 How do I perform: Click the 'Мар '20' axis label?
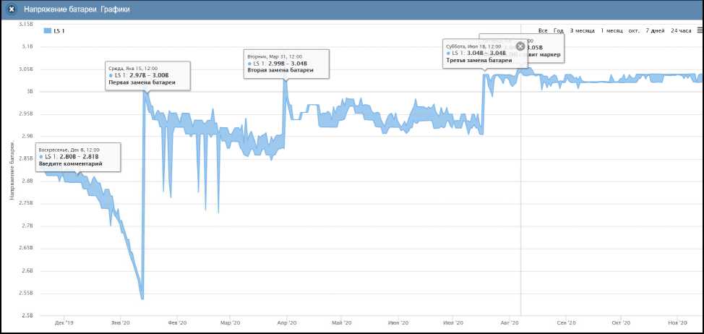click(231, 322)
